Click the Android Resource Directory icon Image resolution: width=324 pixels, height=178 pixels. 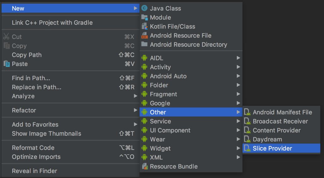pyautogui.click(x=144, y=44)
